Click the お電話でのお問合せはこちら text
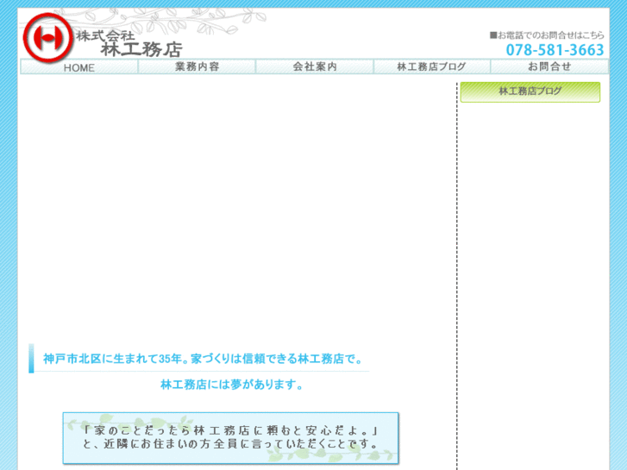 (547, 35)
